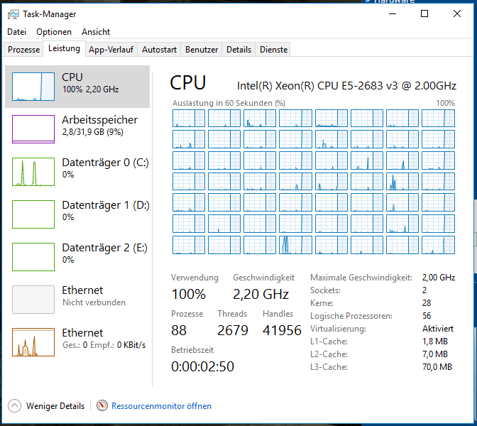477x426 pixels.
Task: Click the Arbeitsspeicher label in sidebar
Action: click(x=100, y=120)
